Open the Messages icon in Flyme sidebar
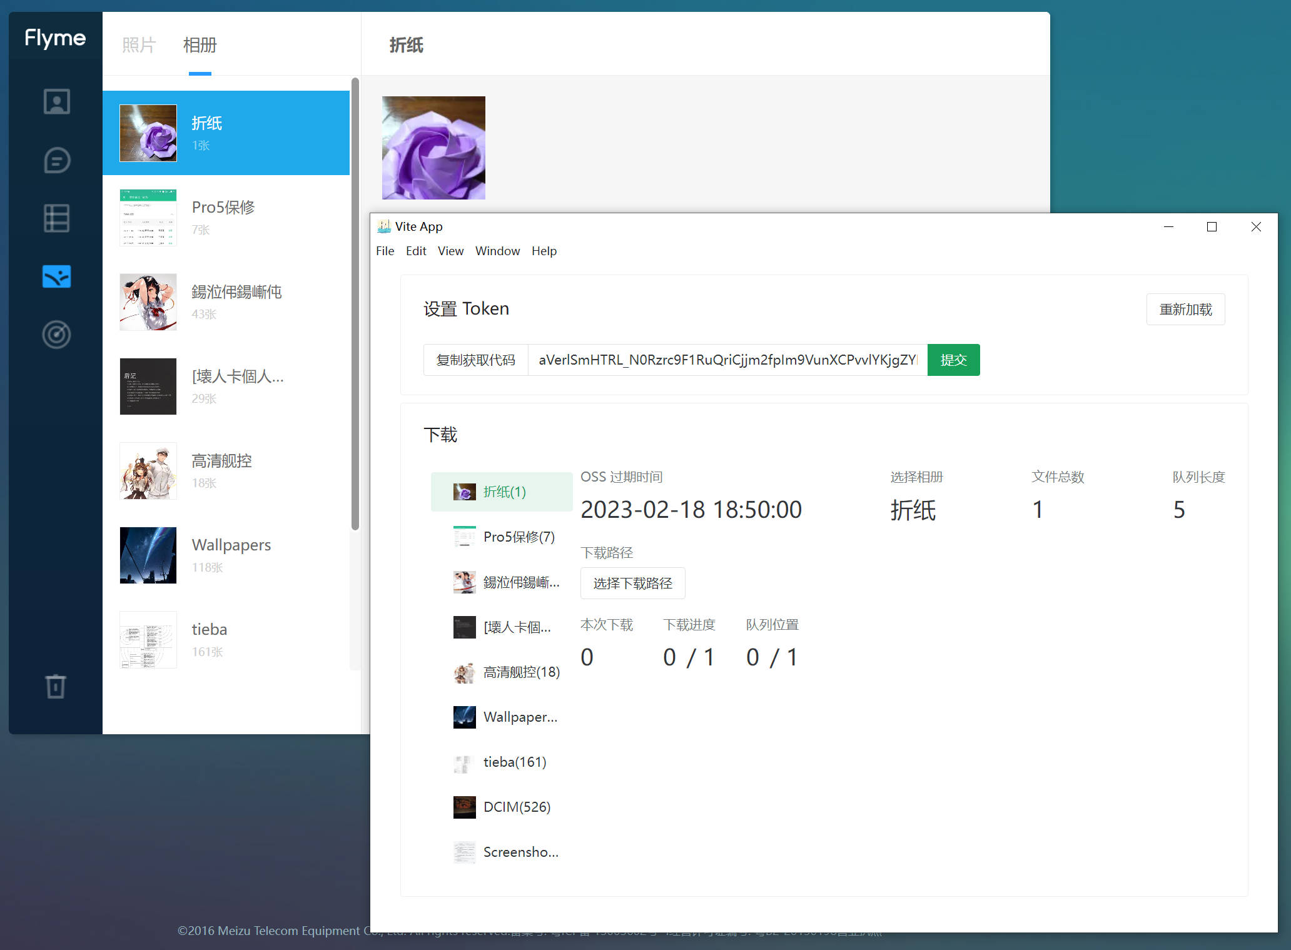Screen dimensions: 1291x950 (56, 161)
